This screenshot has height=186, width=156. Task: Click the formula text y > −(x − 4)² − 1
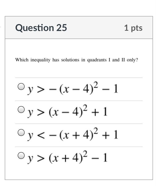coord(72,89)
